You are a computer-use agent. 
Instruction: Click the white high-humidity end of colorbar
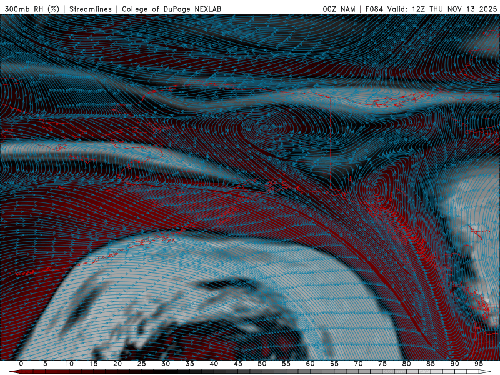pos(486,372)
